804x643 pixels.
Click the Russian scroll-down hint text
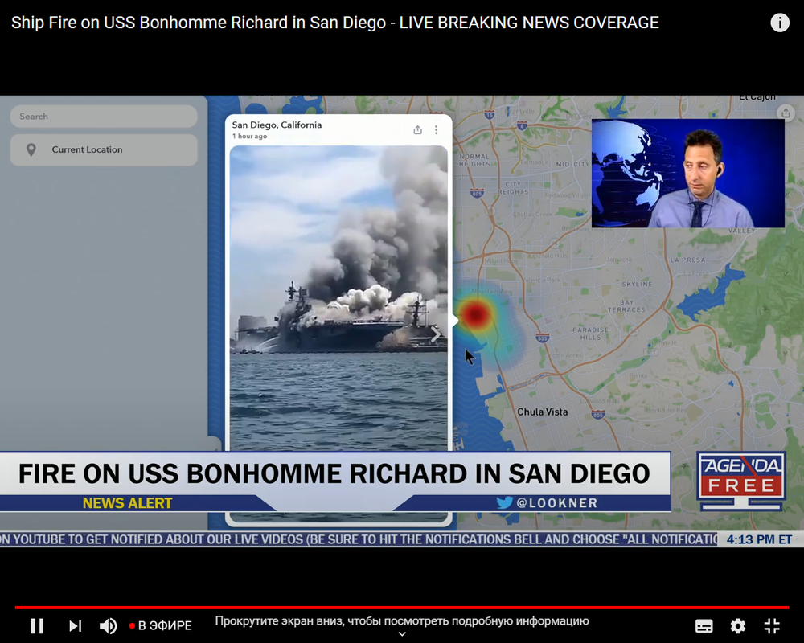401,621
